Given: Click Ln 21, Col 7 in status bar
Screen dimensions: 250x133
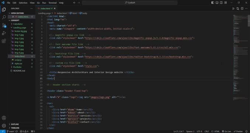Looking at the screenshot, I should coord(179,132).
